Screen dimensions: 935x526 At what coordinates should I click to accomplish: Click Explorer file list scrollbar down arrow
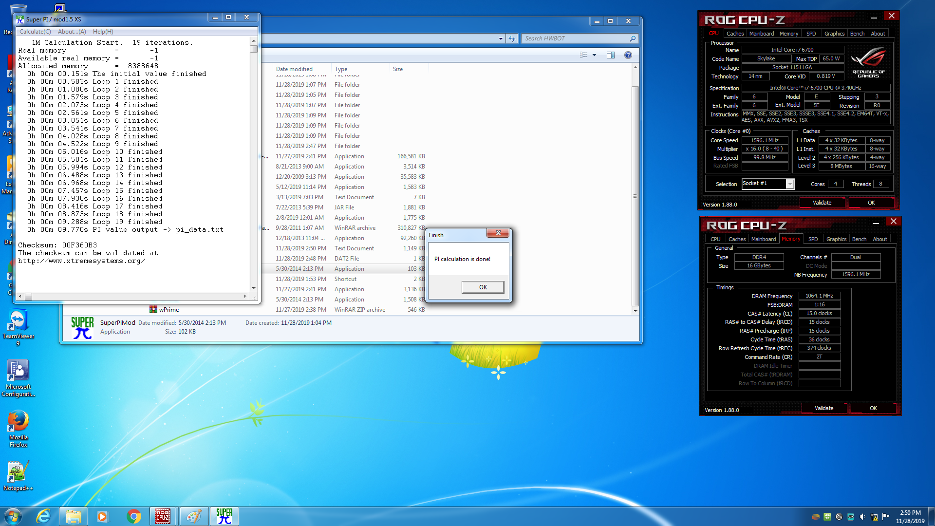[635, 311]
